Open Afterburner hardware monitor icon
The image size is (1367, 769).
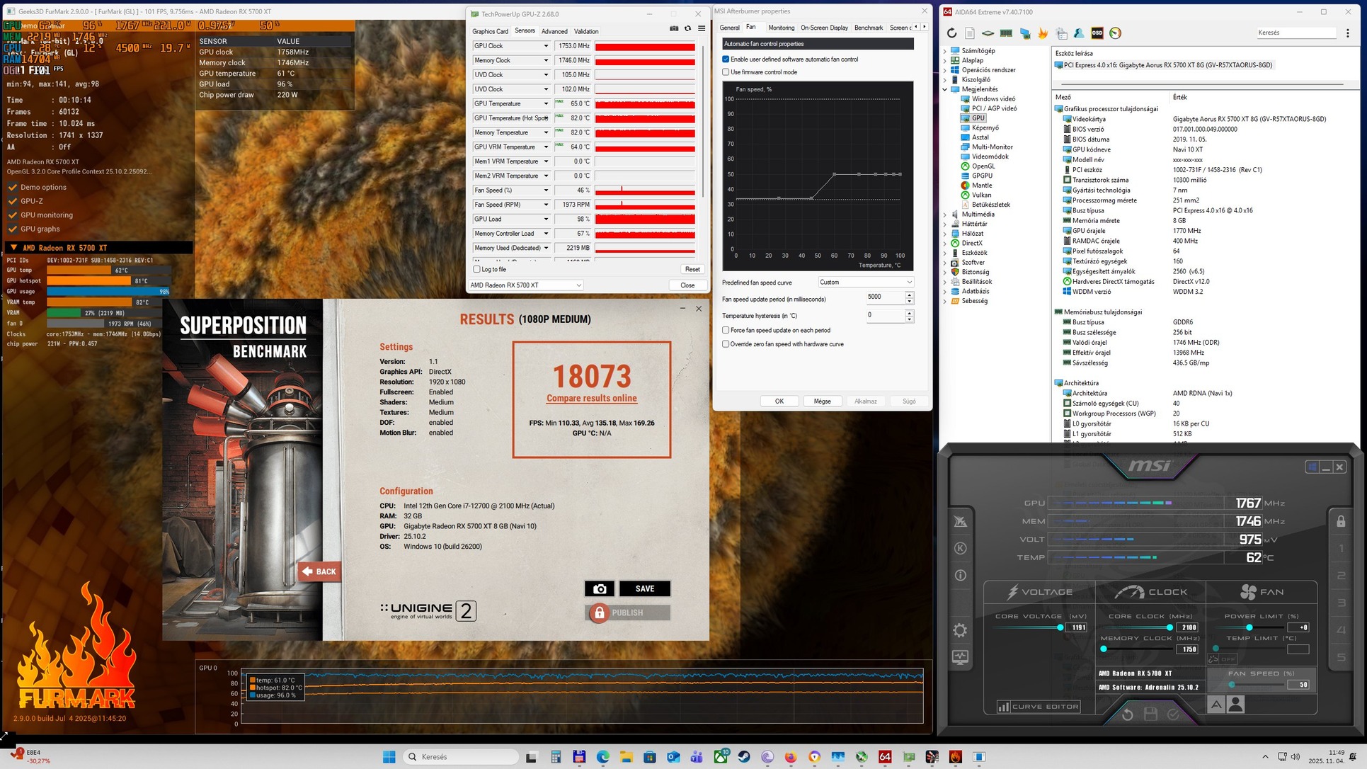coord(960,657)
